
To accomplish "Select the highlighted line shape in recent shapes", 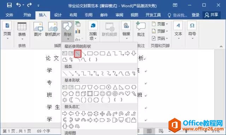I will (78, 54).
